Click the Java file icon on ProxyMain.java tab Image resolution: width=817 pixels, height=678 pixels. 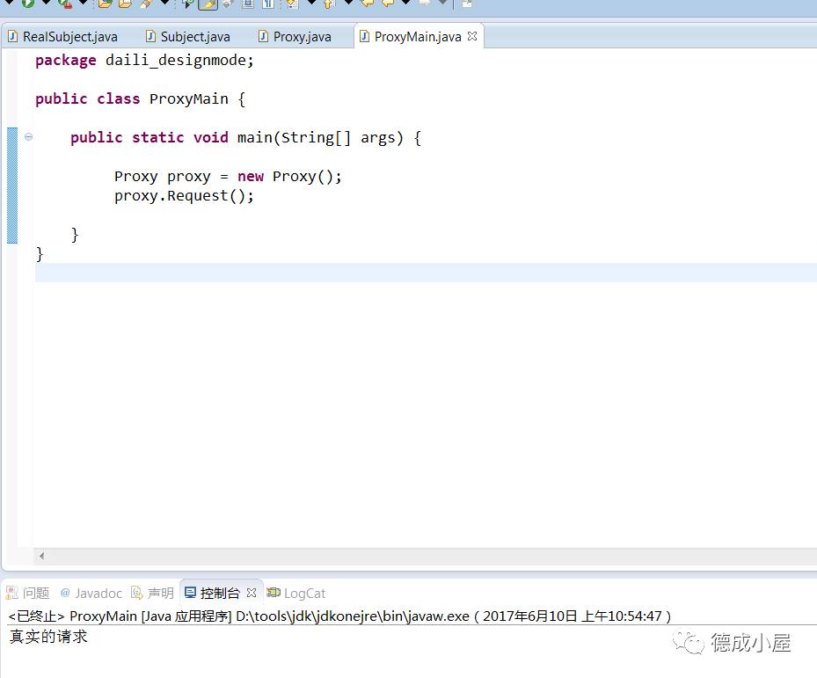point(364,36)
